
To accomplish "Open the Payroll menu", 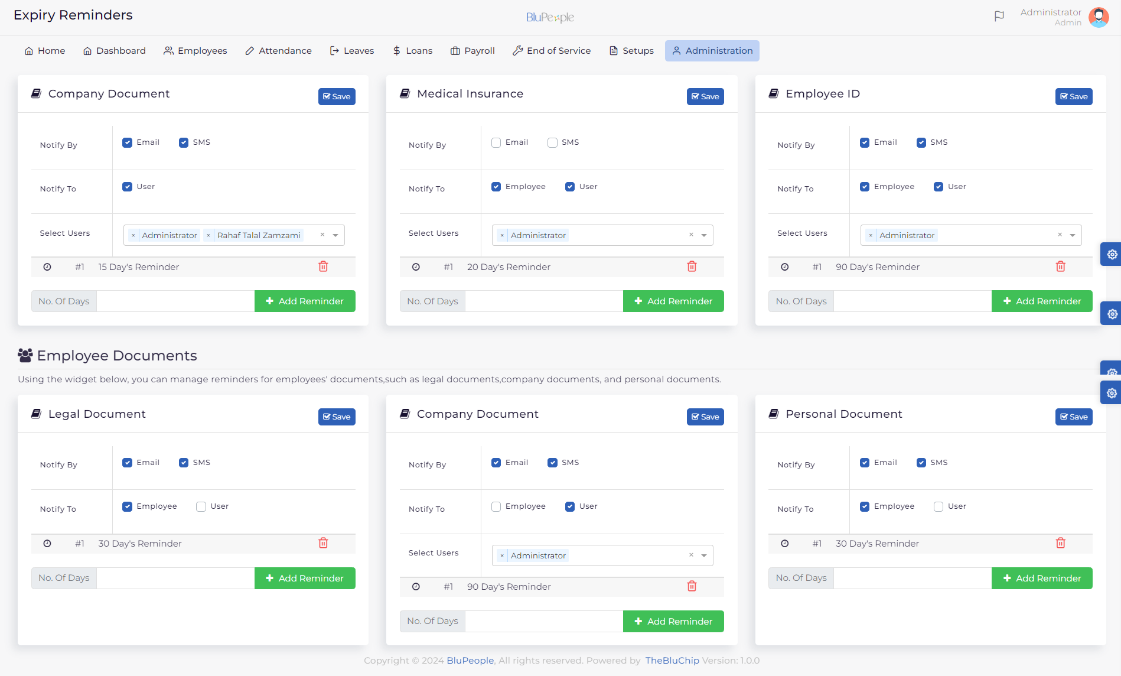I will pyautogui.click(x=472, y=51).
